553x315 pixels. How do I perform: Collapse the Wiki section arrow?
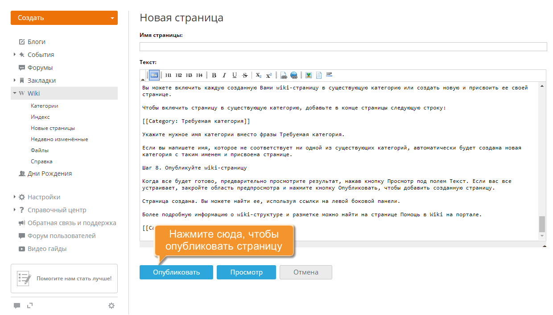point(15,93)
